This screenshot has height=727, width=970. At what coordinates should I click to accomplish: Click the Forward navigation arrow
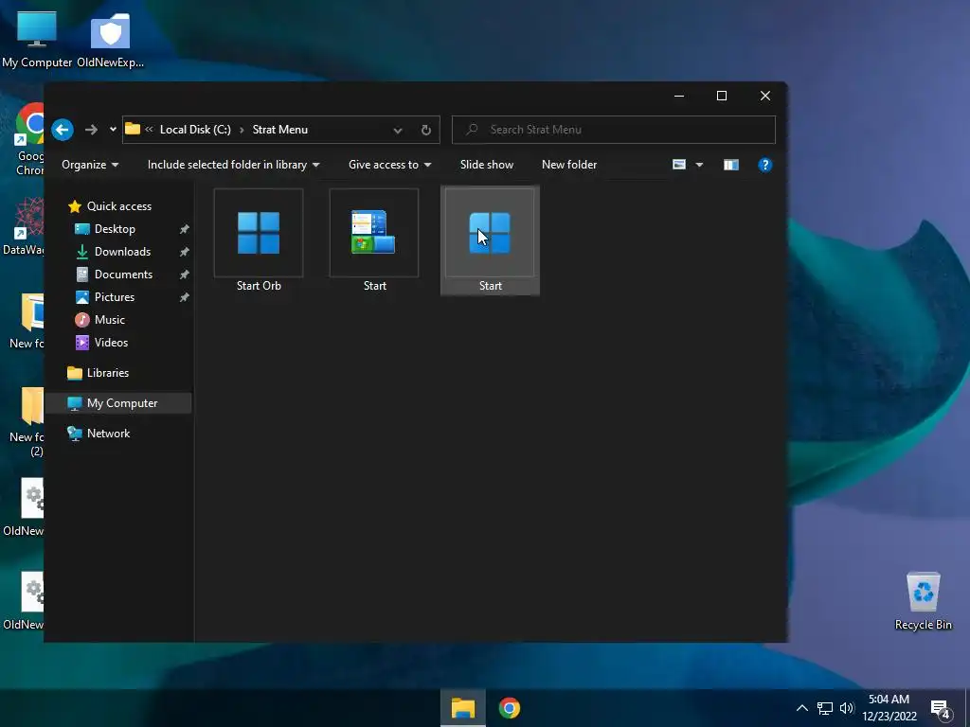[92, 130]
